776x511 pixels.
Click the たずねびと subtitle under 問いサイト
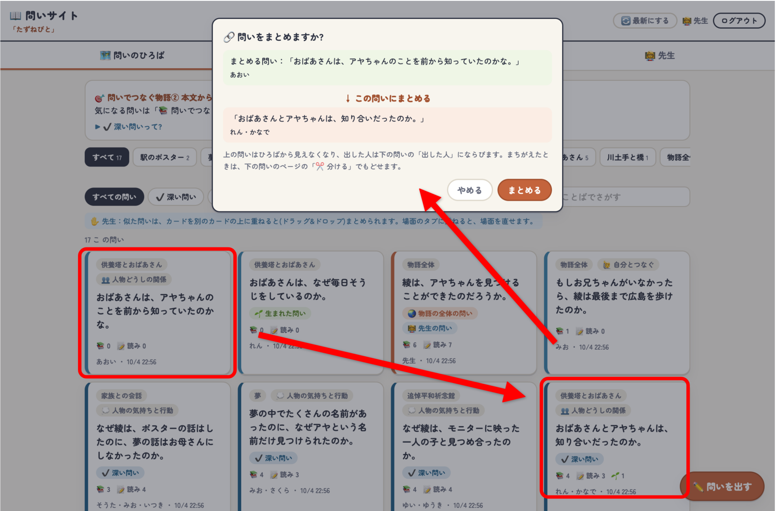pos(33,29)
